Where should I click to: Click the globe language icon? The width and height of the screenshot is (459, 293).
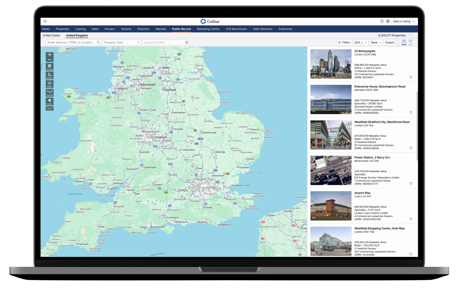(388, 21)
